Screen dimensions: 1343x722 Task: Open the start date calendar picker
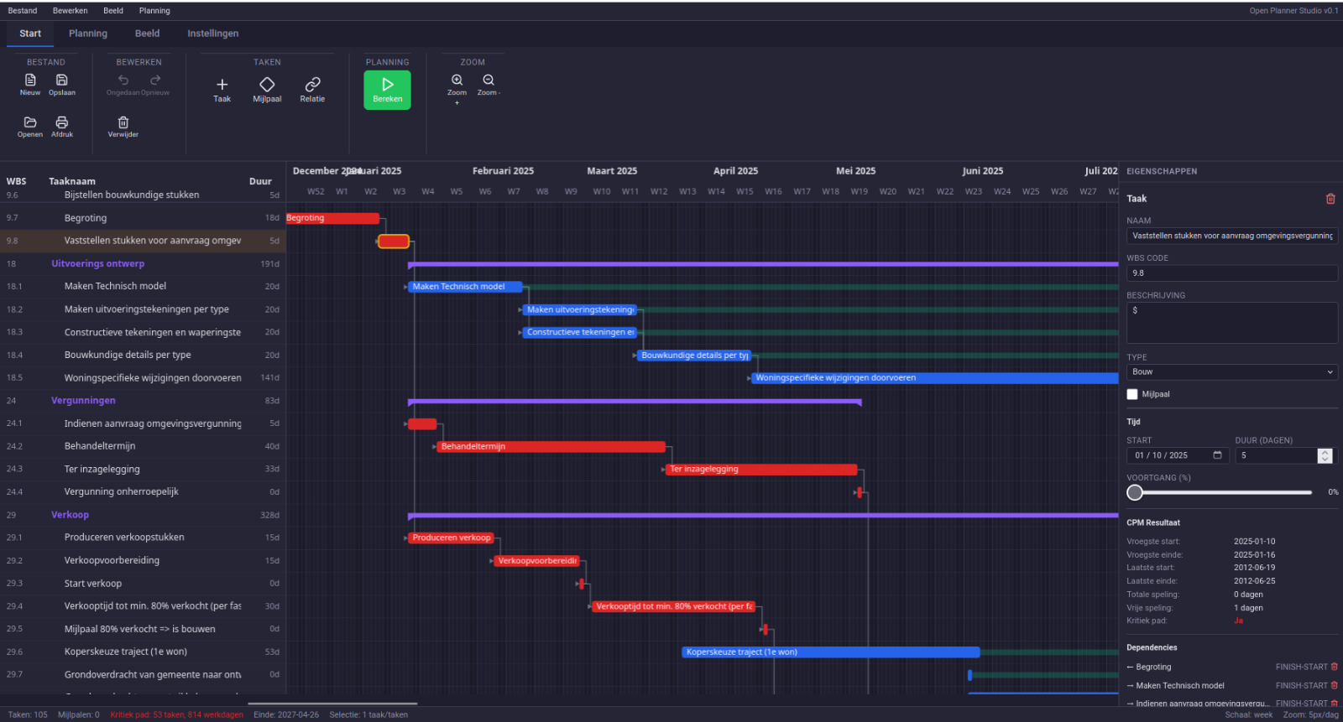point(1217,455)
